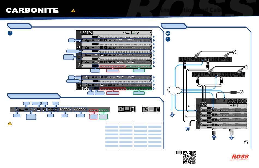Click the blue up arrow under the cabling frame
This screenshot has height=168, width=259.
214,137
